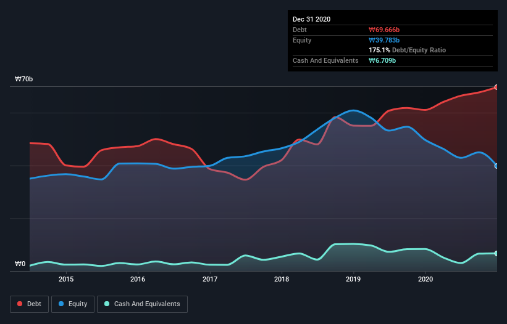Click the 2015 x-axis label

pyautogui.click(x=66, y=279)
